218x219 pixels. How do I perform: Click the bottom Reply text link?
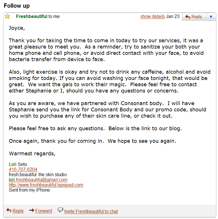18,211
